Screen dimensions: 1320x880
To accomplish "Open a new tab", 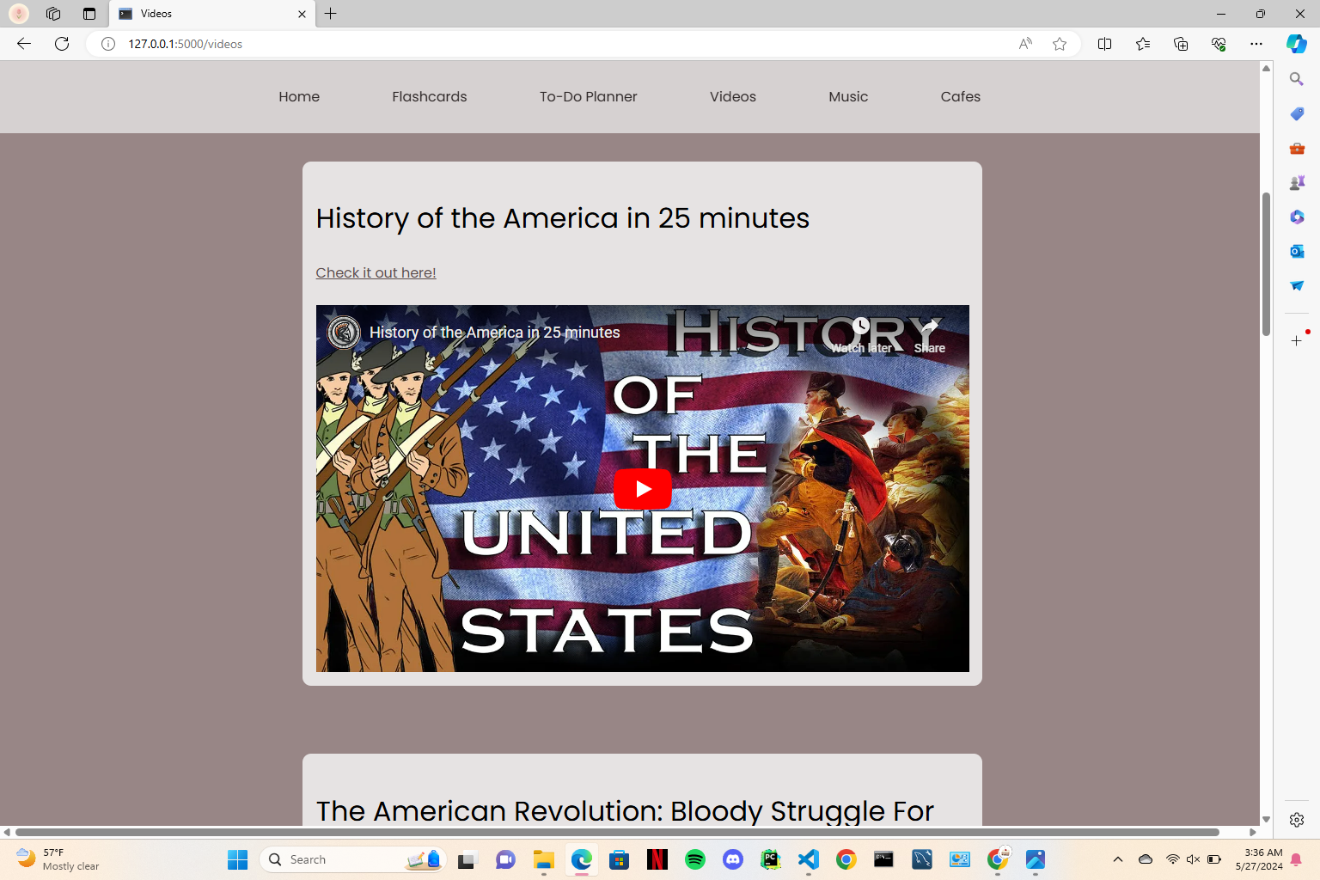I will pyautogui.click(x=331, y=14).
